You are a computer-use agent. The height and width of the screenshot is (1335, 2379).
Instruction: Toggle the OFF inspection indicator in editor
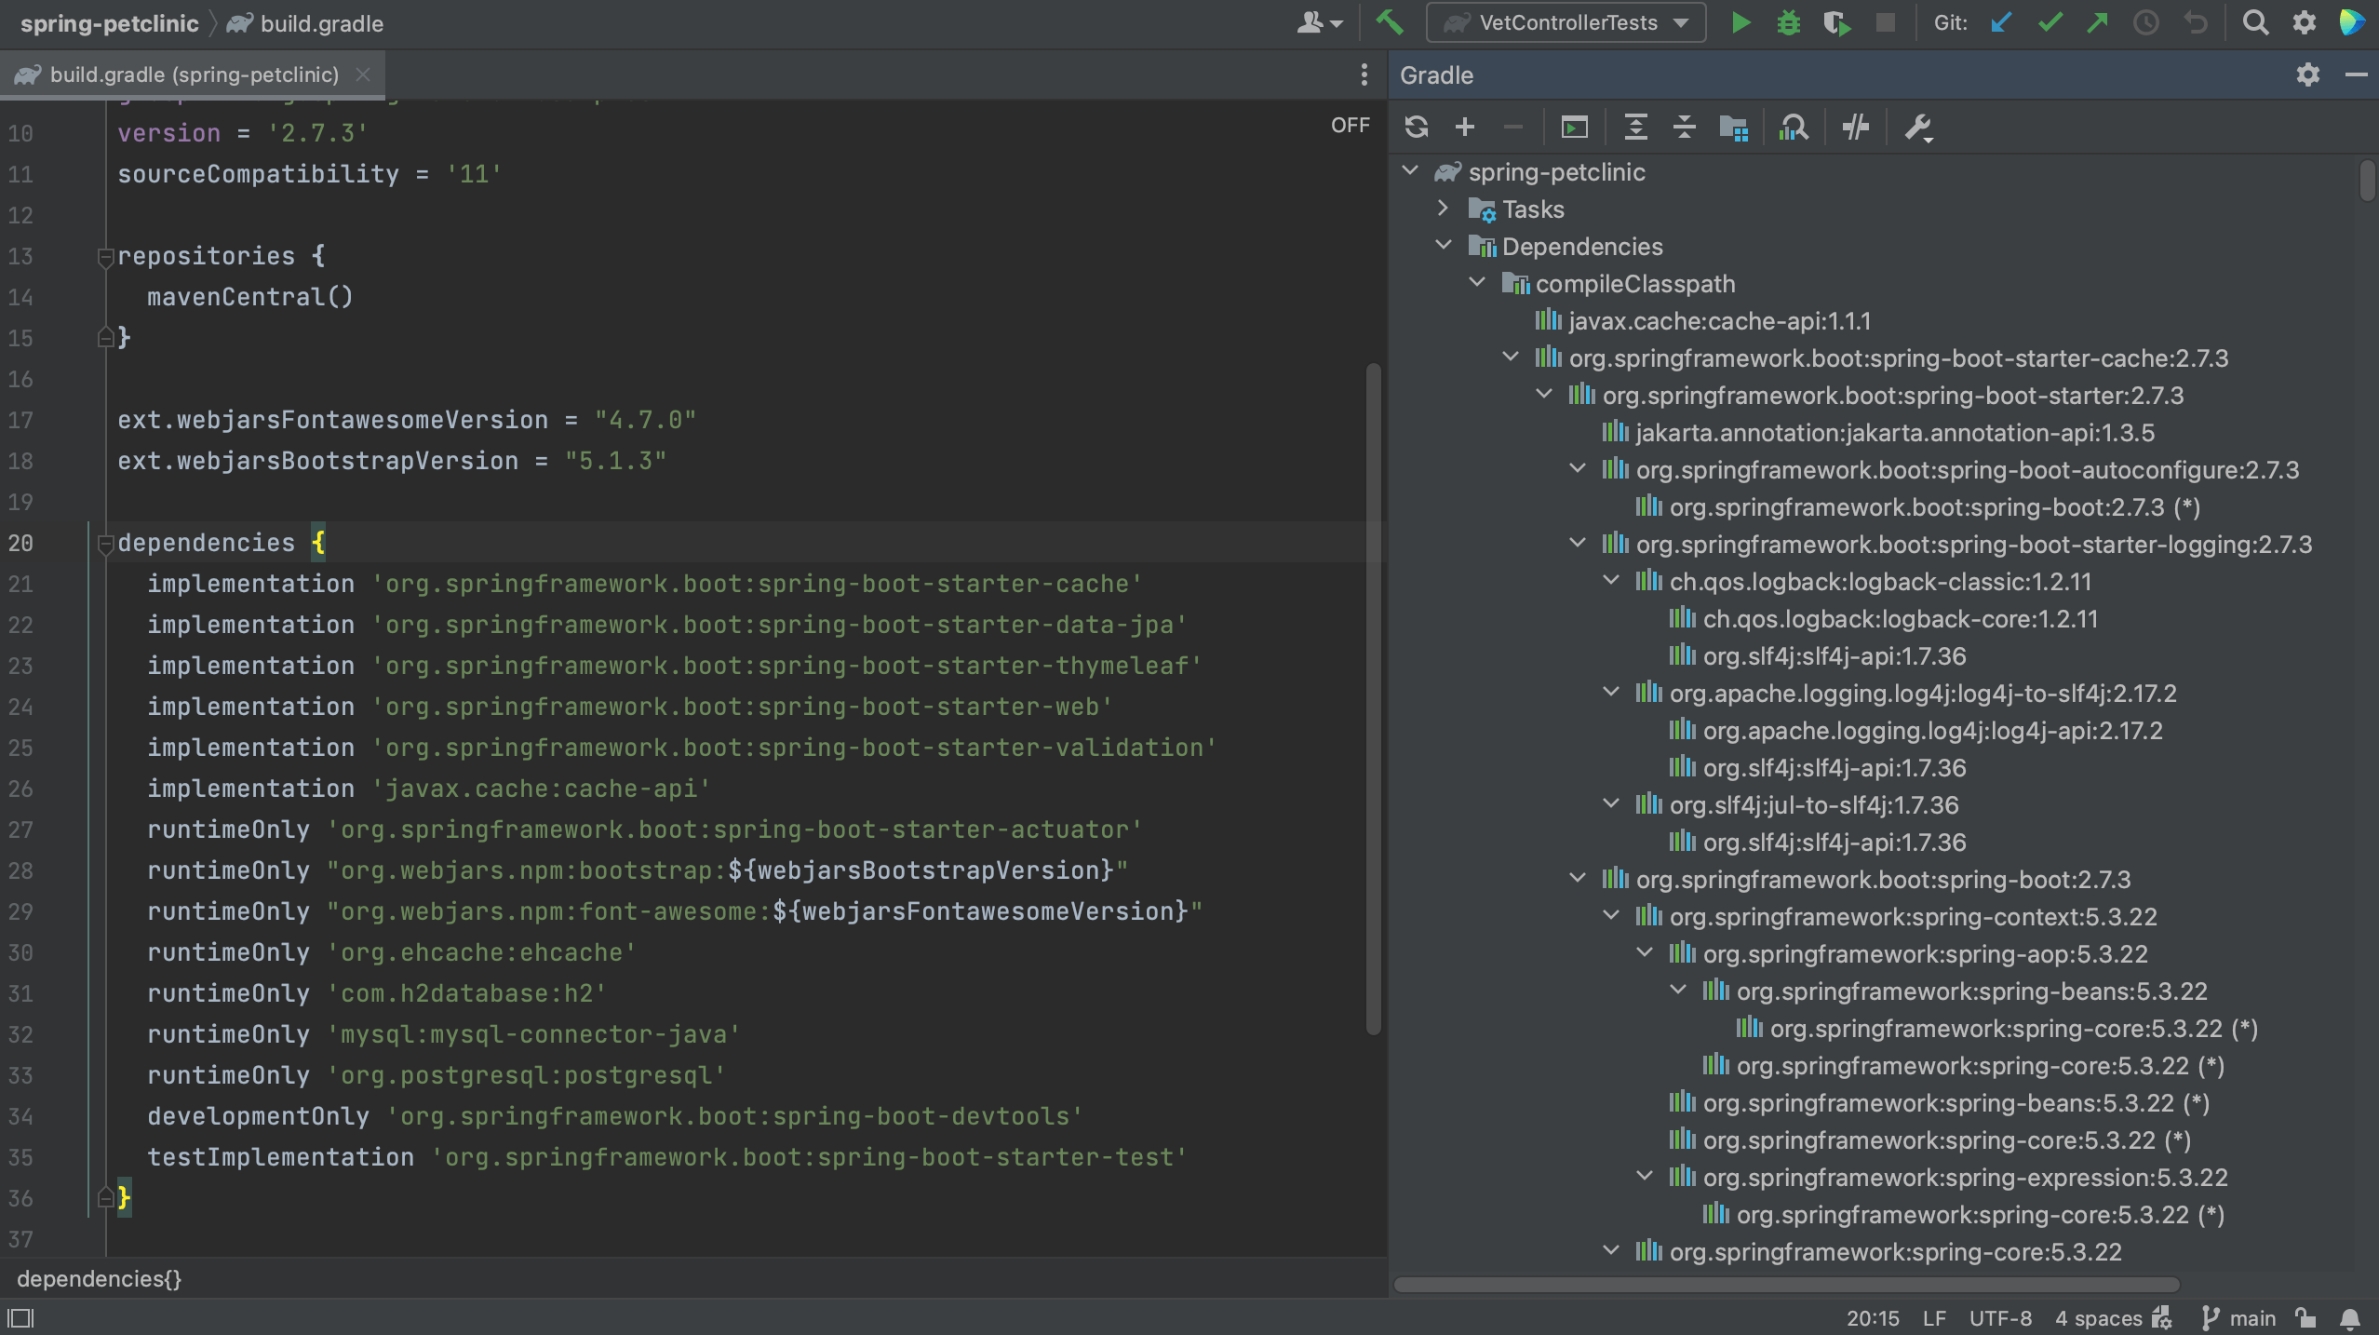pyautogui.click(x=1350, y=125)
